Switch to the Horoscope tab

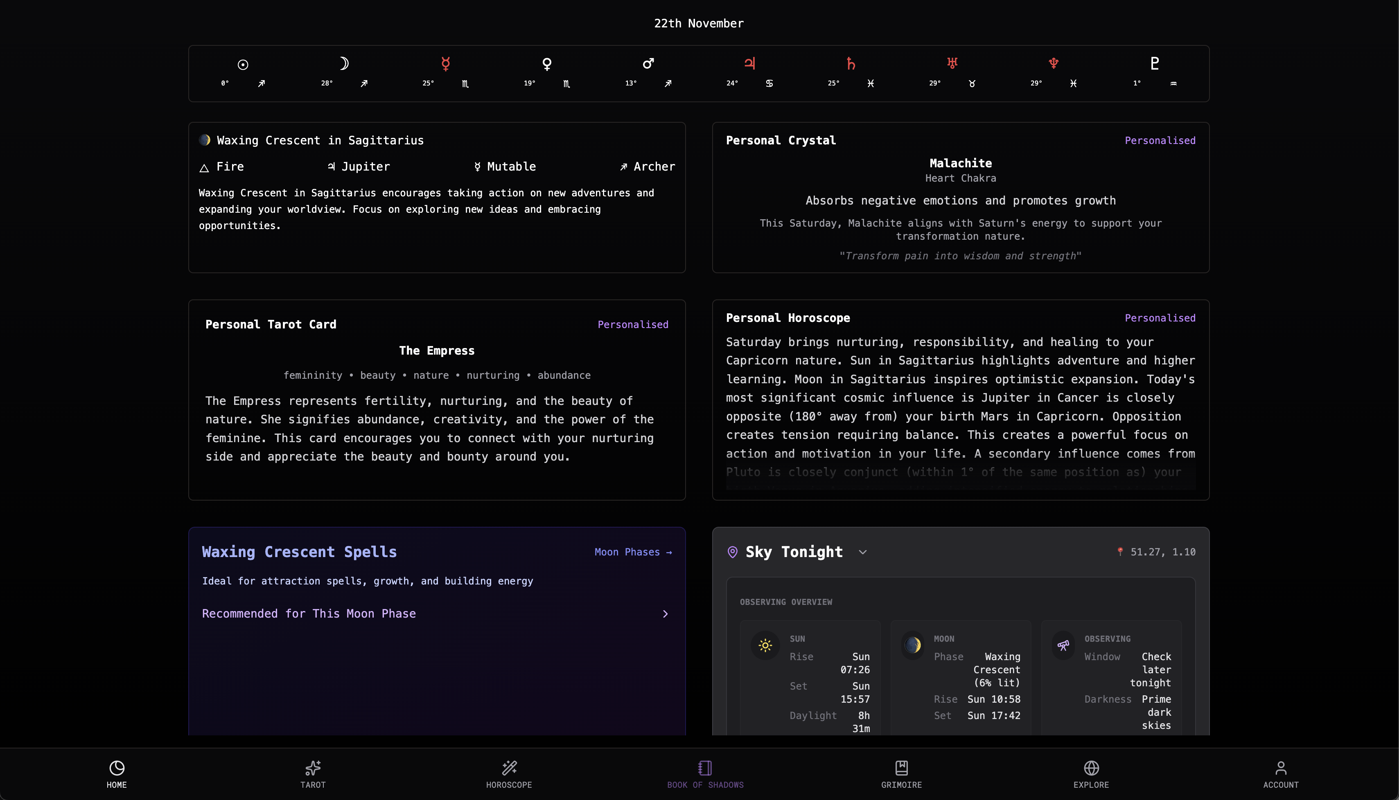(x=509, y=774)
